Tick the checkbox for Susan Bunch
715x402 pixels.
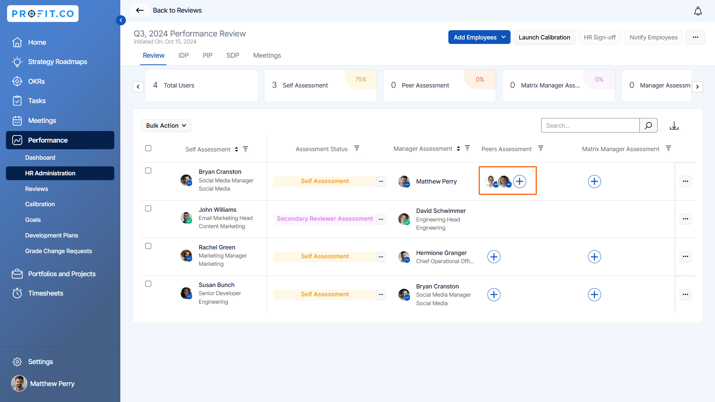(x=148, y=284)
